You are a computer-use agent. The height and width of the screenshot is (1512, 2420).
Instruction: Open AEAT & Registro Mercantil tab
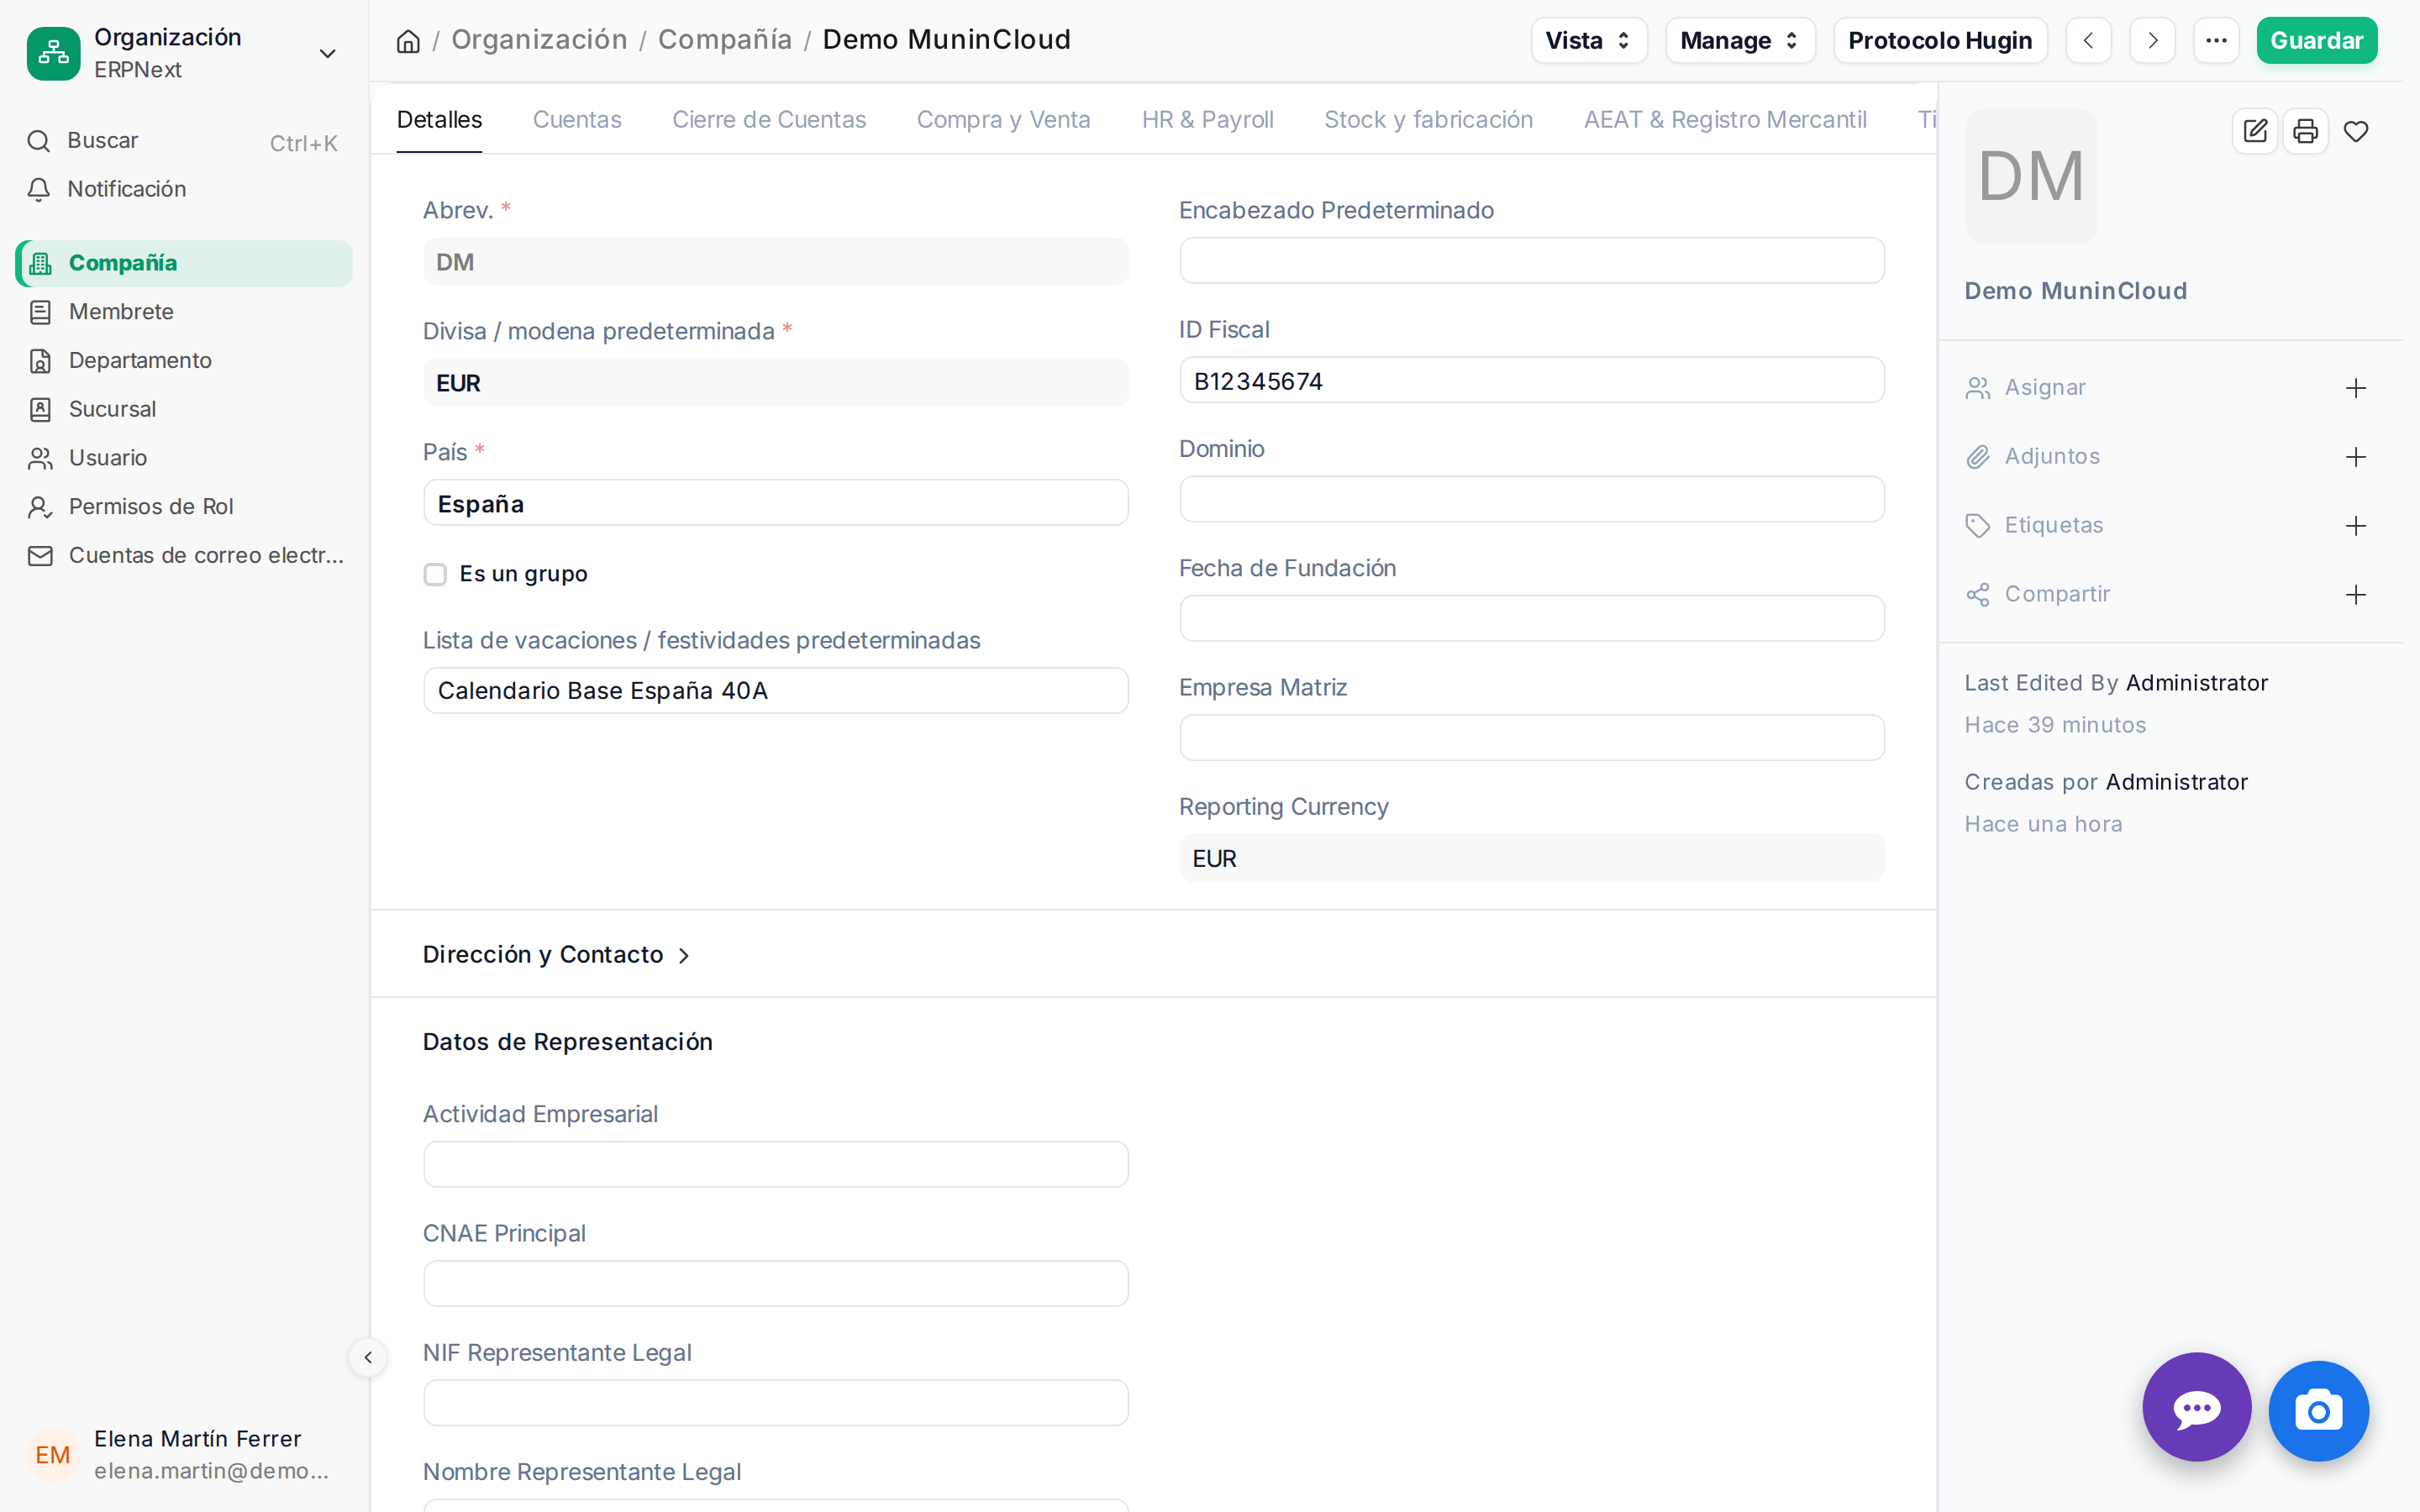tap(1725, 120)
